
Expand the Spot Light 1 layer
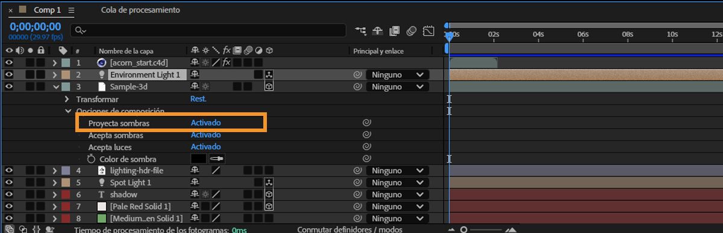coord(55,183)
